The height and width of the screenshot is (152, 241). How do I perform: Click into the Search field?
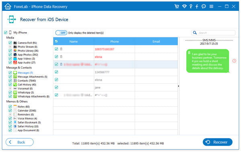[x=213, y=33]
